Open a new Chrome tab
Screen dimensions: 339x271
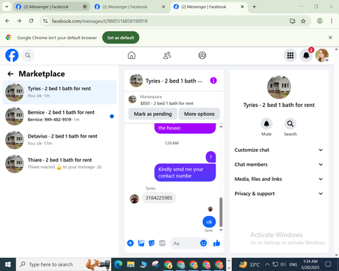254,7
